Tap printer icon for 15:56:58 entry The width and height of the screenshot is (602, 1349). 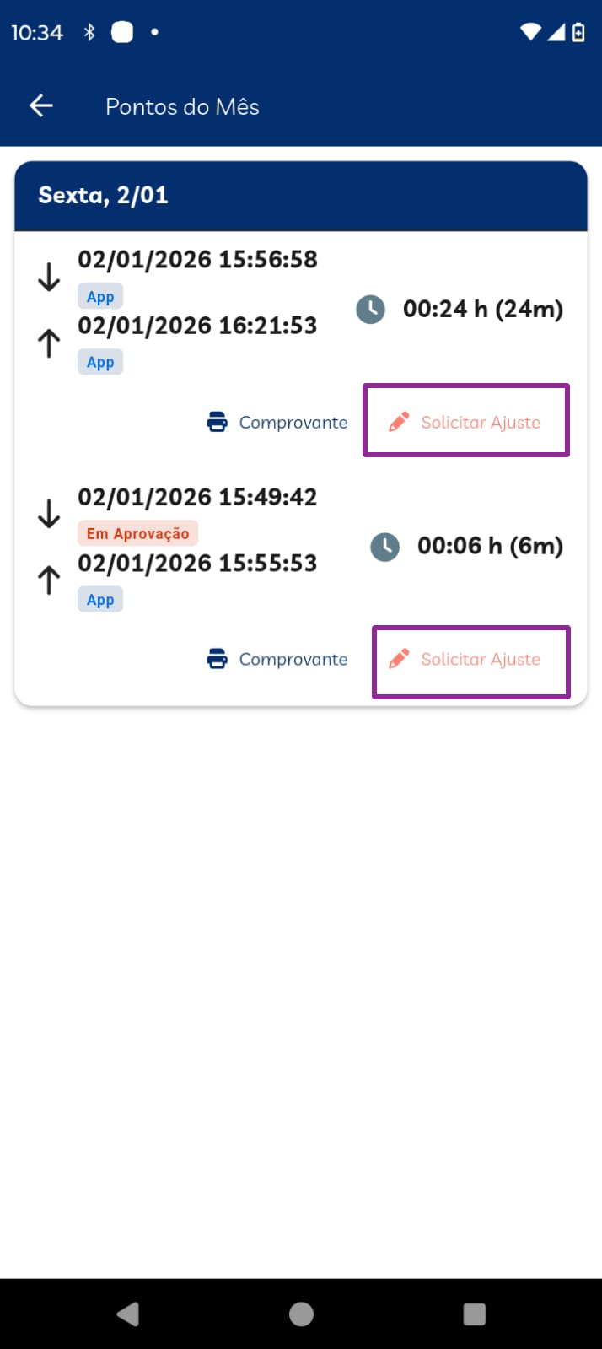218,422
